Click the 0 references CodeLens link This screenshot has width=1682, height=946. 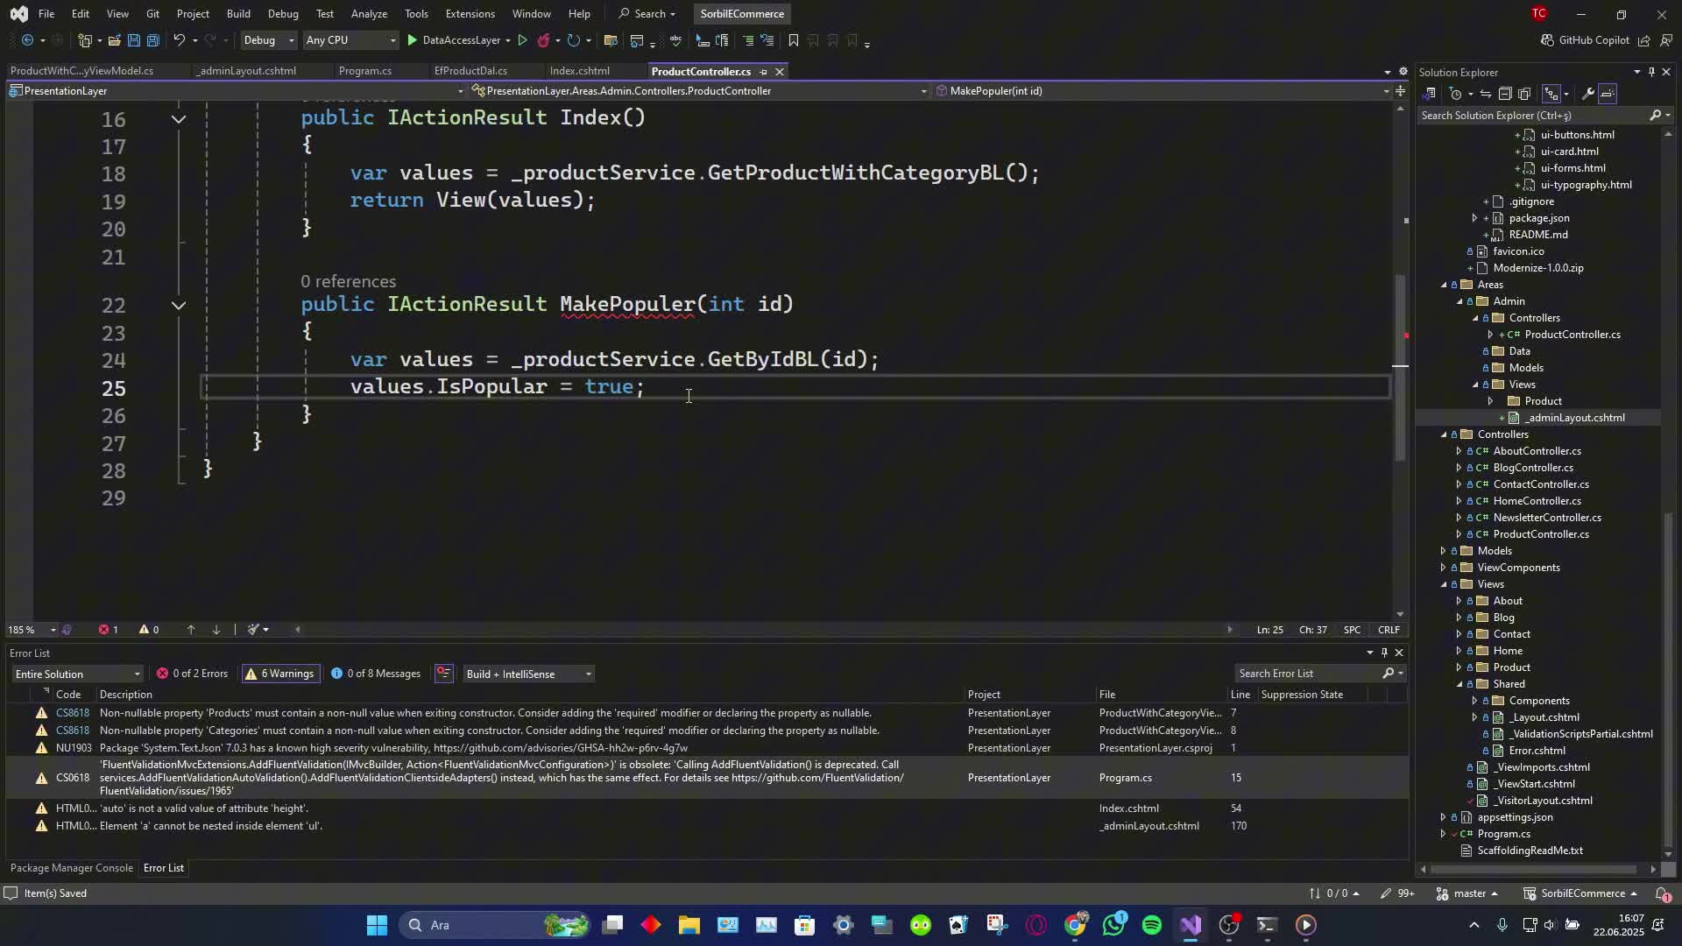(348, 281)
